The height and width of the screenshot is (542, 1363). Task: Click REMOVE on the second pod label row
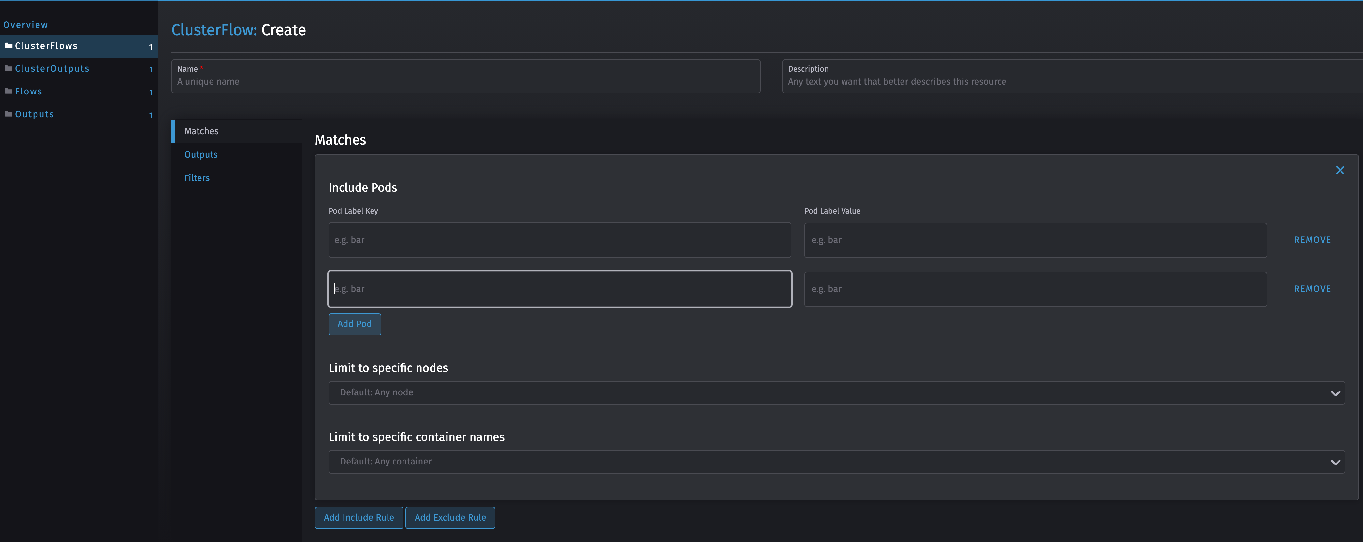pos(1312,289)
